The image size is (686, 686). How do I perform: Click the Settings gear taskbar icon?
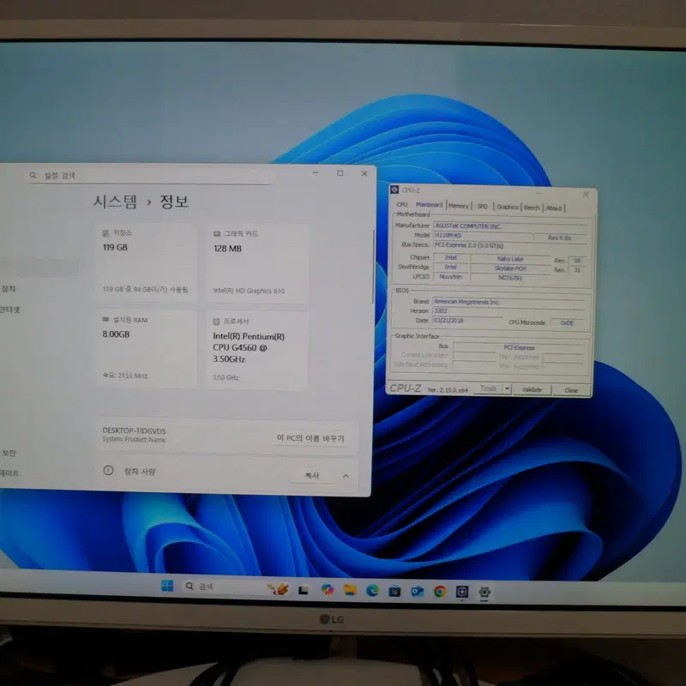(x=484, y=592)
